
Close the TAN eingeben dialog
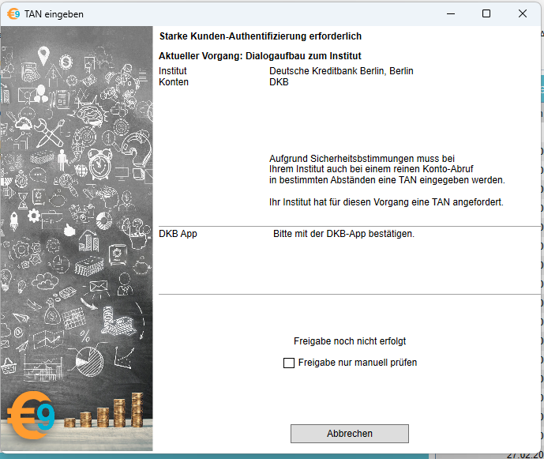[x=523, y=14]
